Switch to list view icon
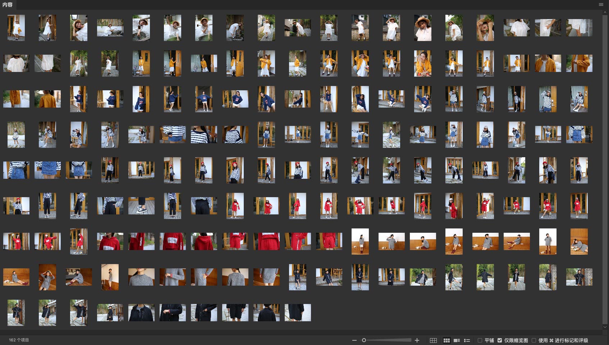 click(467, 340)
